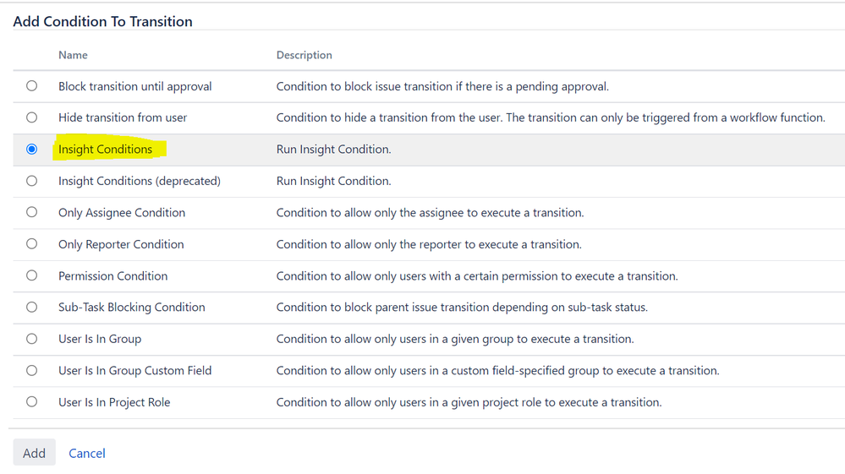This screenshot has width=845, height=474.
Task: Click the Name column header
Action: pos(73,55)
